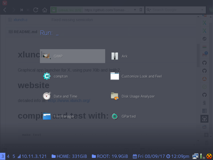Click Fixed missing semicolon commit message
The width and height of the screenshot is (213, 160).
[x=72, y=20]
